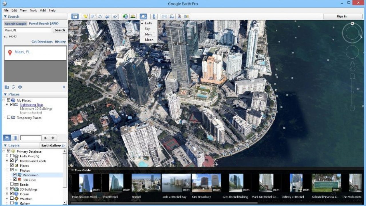Screen dimensions: 366x206
Task: Uncheck the Borders and Labels checkbox
Action: (12, 161)
